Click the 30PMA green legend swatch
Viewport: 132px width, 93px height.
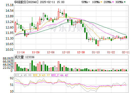coord(125,2)
